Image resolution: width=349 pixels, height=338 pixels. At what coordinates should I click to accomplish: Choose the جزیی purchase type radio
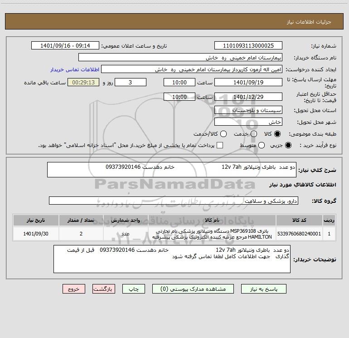pos(288,145)
